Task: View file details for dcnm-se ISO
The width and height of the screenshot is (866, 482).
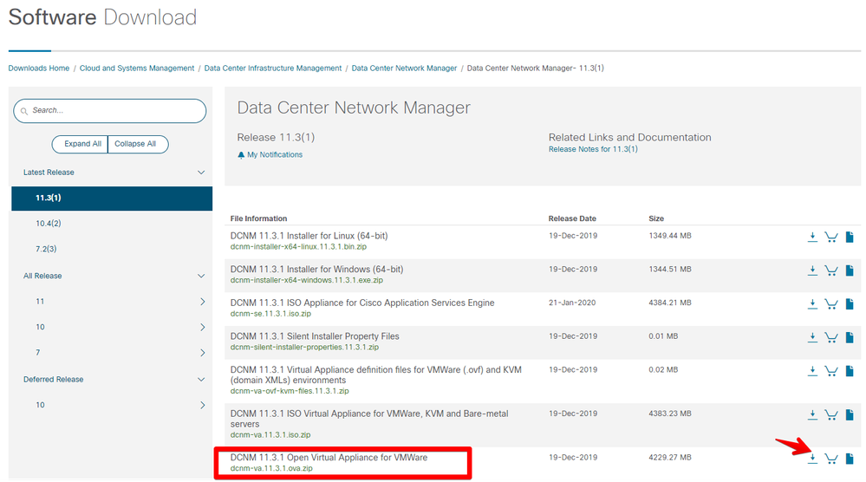Action: (x=850, y=303)
